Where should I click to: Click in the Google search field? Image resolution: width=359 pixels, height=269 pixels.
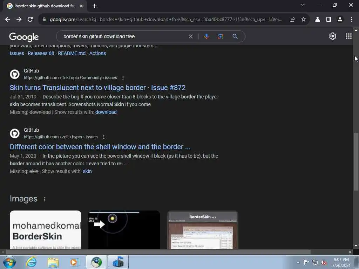pyautogui.click(x=124, y=36)
